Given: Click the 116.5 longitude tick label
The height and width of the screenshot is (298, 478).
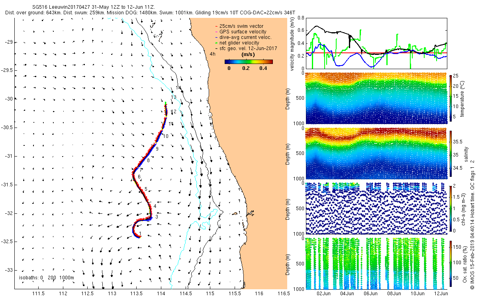Looking at the screenshot, I should coord(283,293).
